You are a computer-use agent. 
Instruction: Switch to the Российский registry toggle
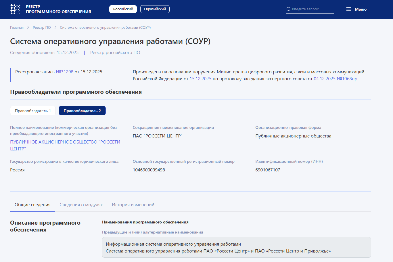[123, 9]
